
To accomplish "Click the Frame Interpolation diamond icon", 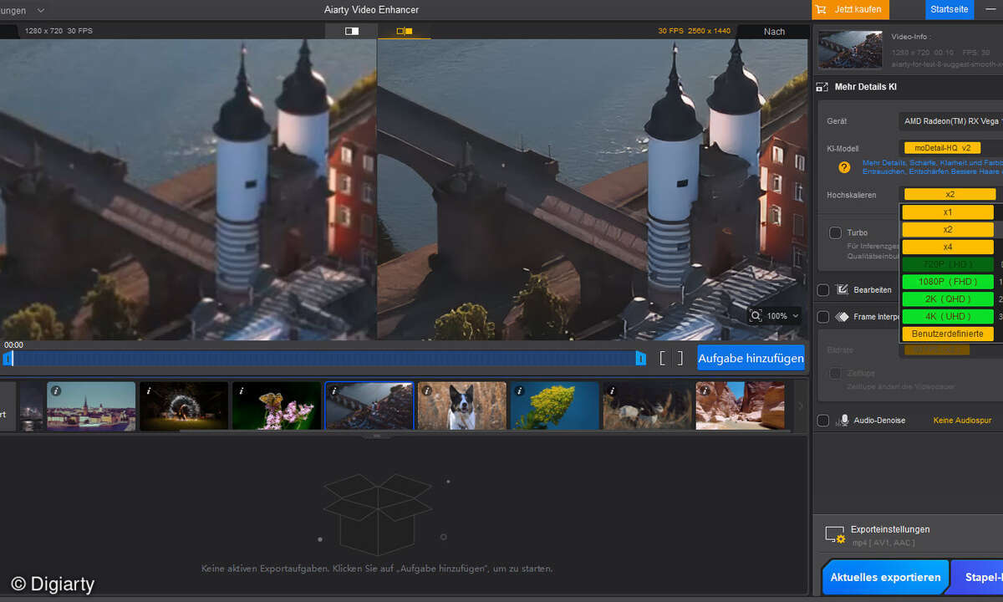I will click(x=842, y=317).
